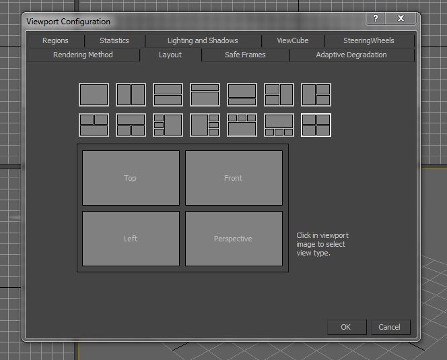Image resolution: width=447 pixels, height=360 pixels.
Task: Click the Left viewport image in the preview
Action: [x=131, y=239]
